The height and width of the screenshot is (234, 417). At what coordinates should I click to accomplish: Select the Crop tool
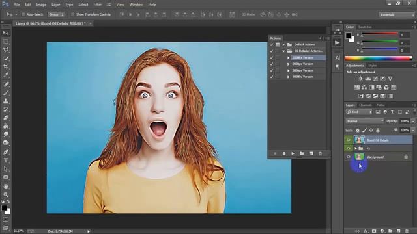point(6,66)
